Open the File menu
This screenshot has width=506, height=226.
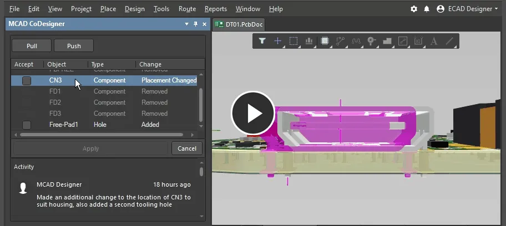pyautogui.click(x=14, y=9)
